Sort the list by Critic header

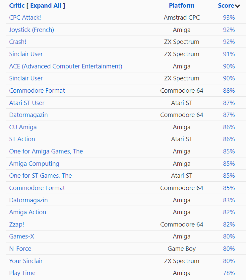pos(17,5)
